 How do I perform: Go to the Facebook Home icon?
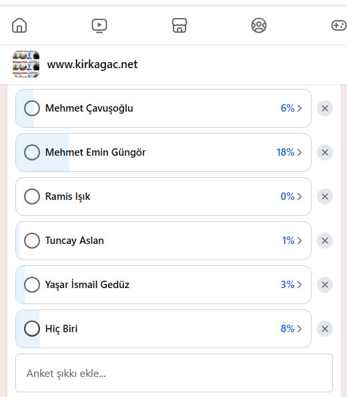(19, 25)
